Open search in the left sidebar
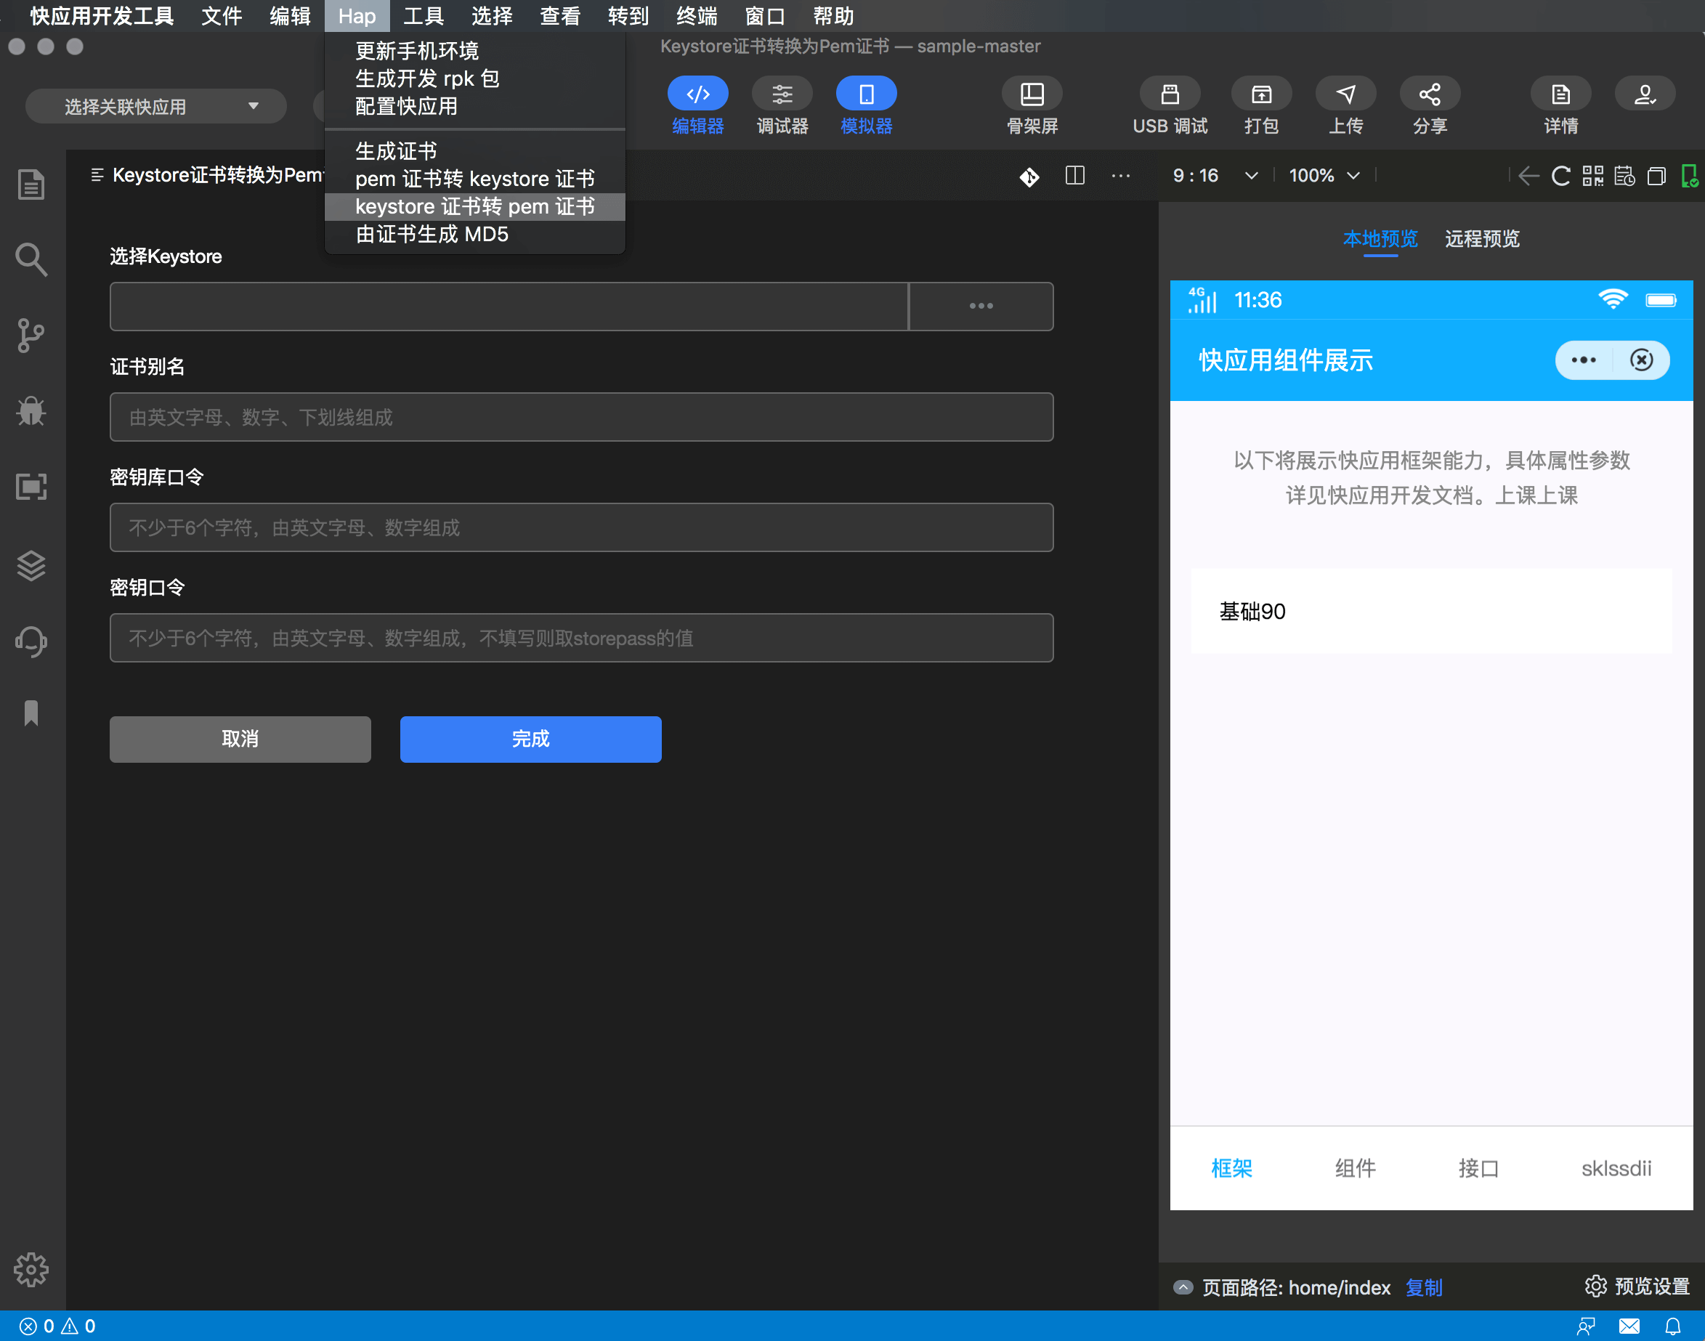Screen dimensions: 1705x1341 (x=31, y=259)
